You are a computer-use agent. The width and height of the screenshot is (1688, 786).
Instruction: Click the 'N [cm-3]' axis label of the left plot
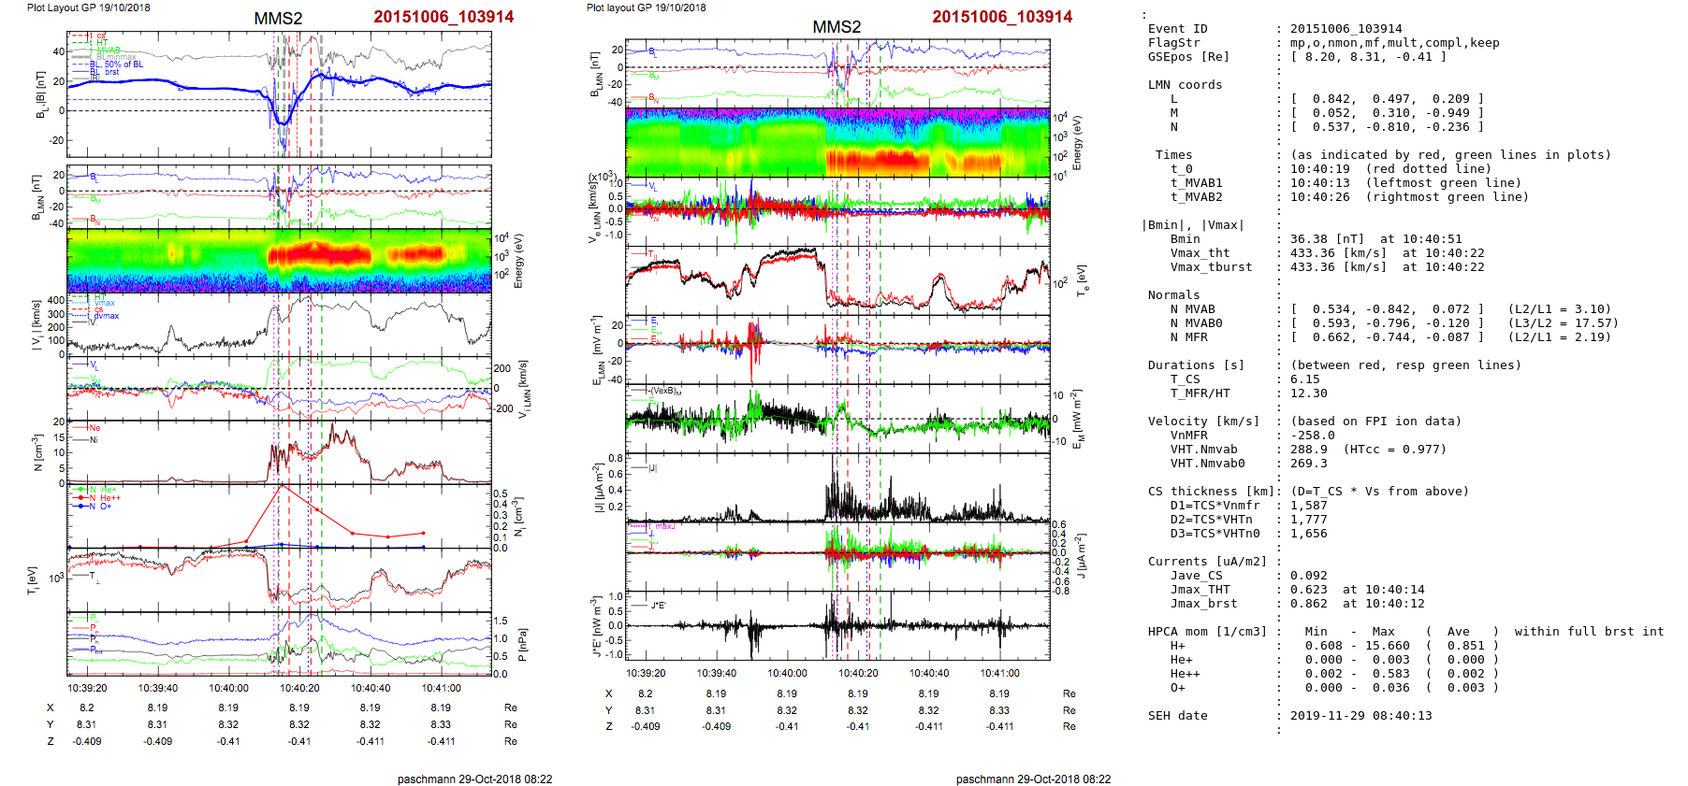[x=38, y=452]
